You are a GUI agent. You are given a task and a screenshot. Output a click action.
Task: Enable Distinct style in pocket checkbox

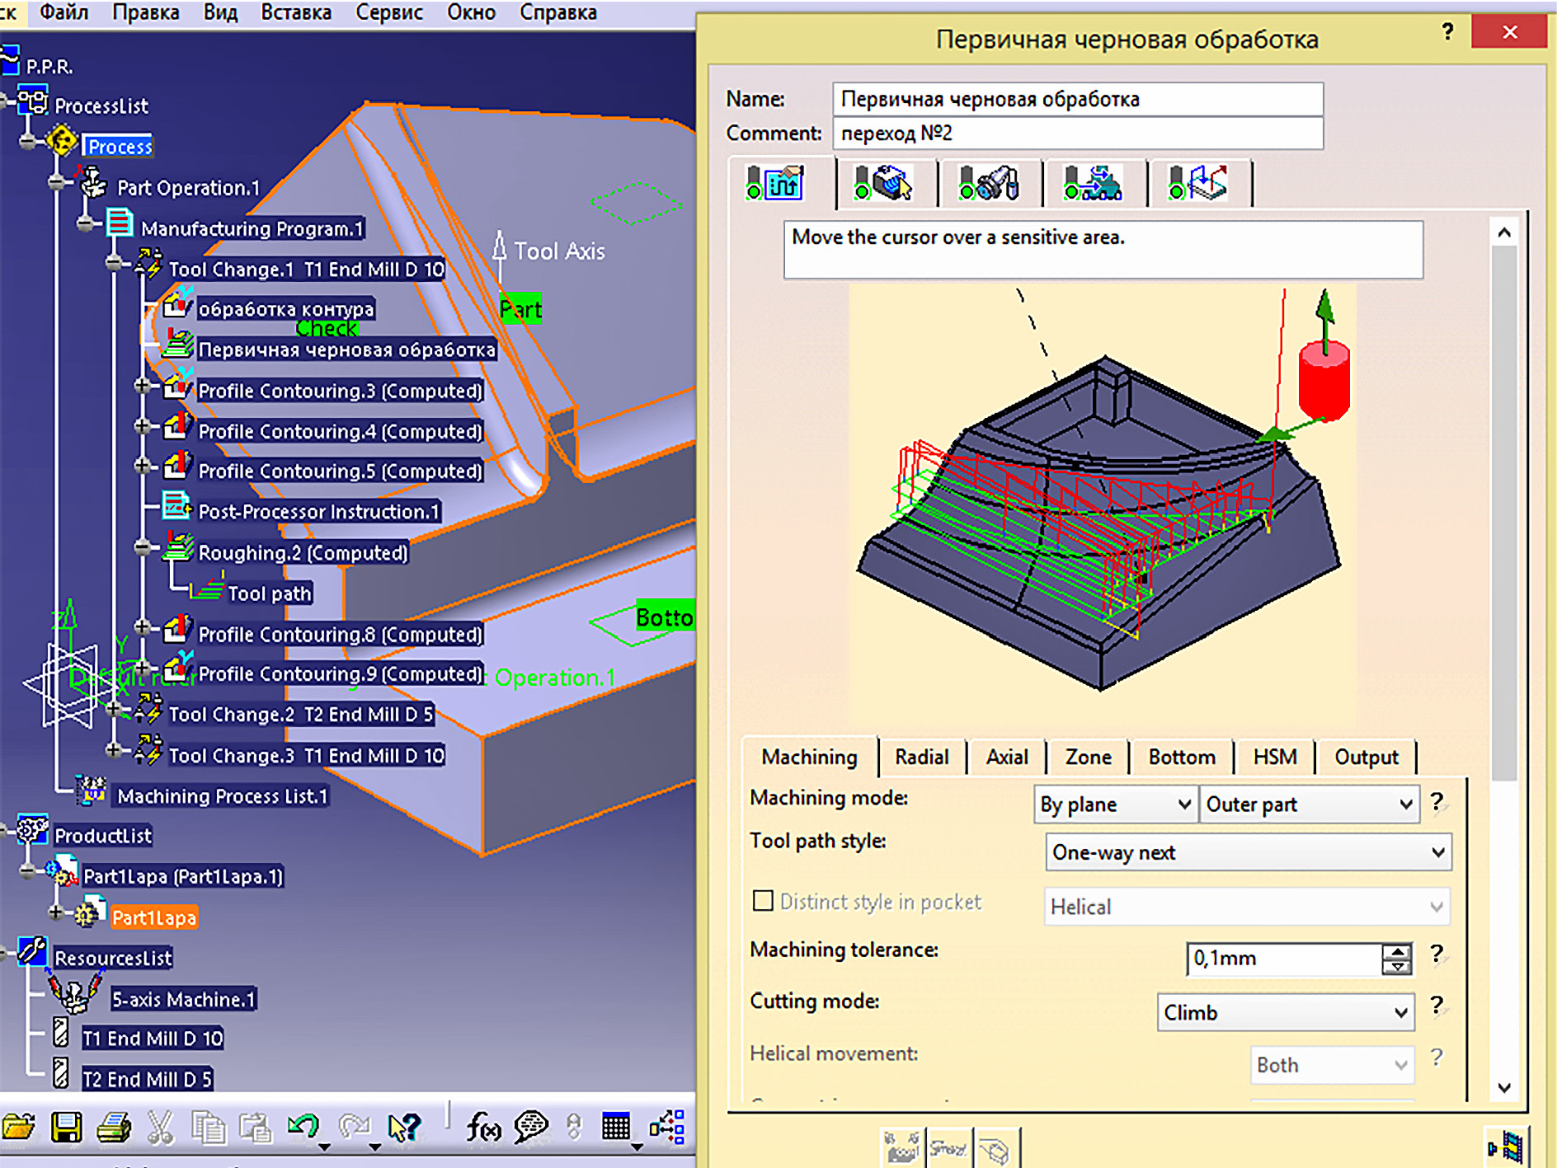click(763, 901)
